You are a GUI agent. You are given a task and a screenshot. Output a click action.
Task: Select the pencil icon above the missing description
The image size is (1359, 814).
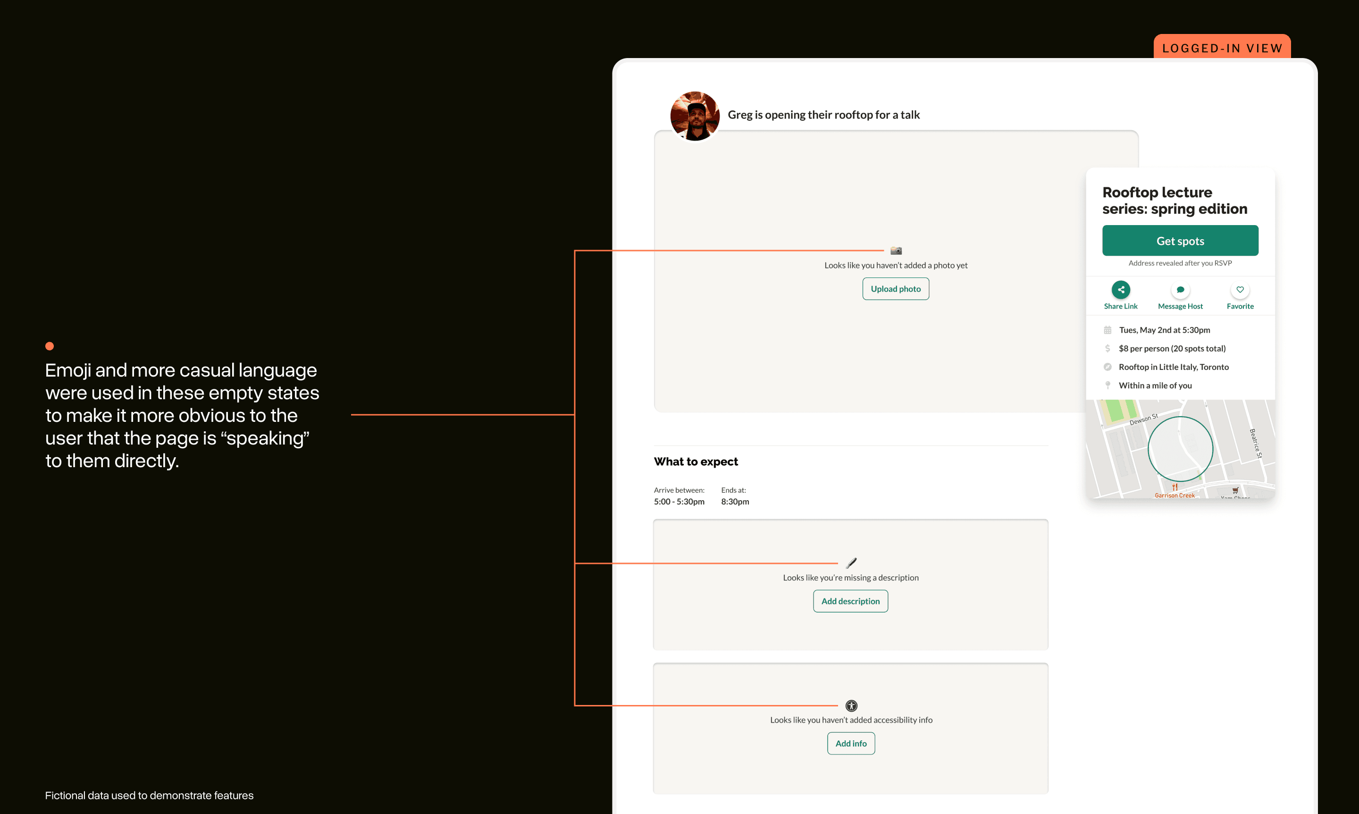point(851,563)
